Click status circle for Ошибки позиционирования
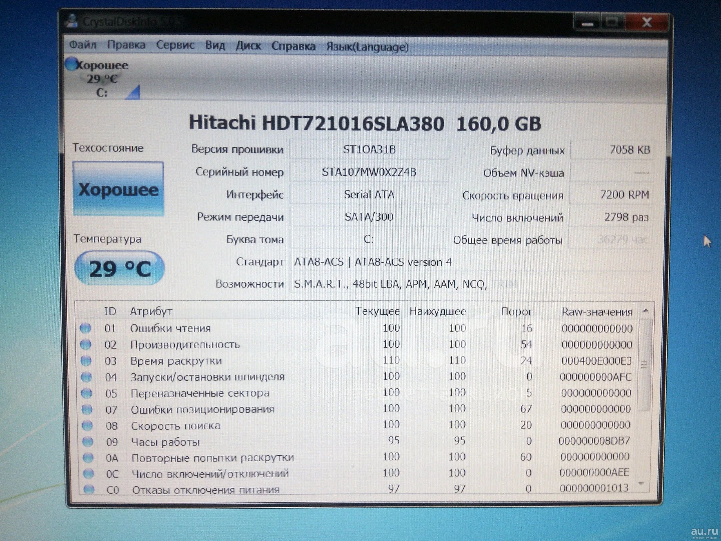Viewport: 721px width, 541px height. point(87,409)
